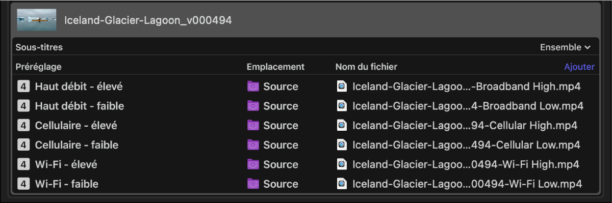Click the file icon for Wi-Fi High.mp4
The width and height of the screenshot is (612, 203).
tap(342, 164)
